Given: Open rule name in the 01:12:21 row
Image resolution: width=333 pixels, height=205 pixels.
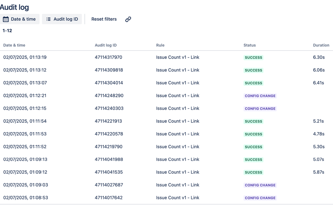Looking at the screenshot, I should tap(178, 96).
